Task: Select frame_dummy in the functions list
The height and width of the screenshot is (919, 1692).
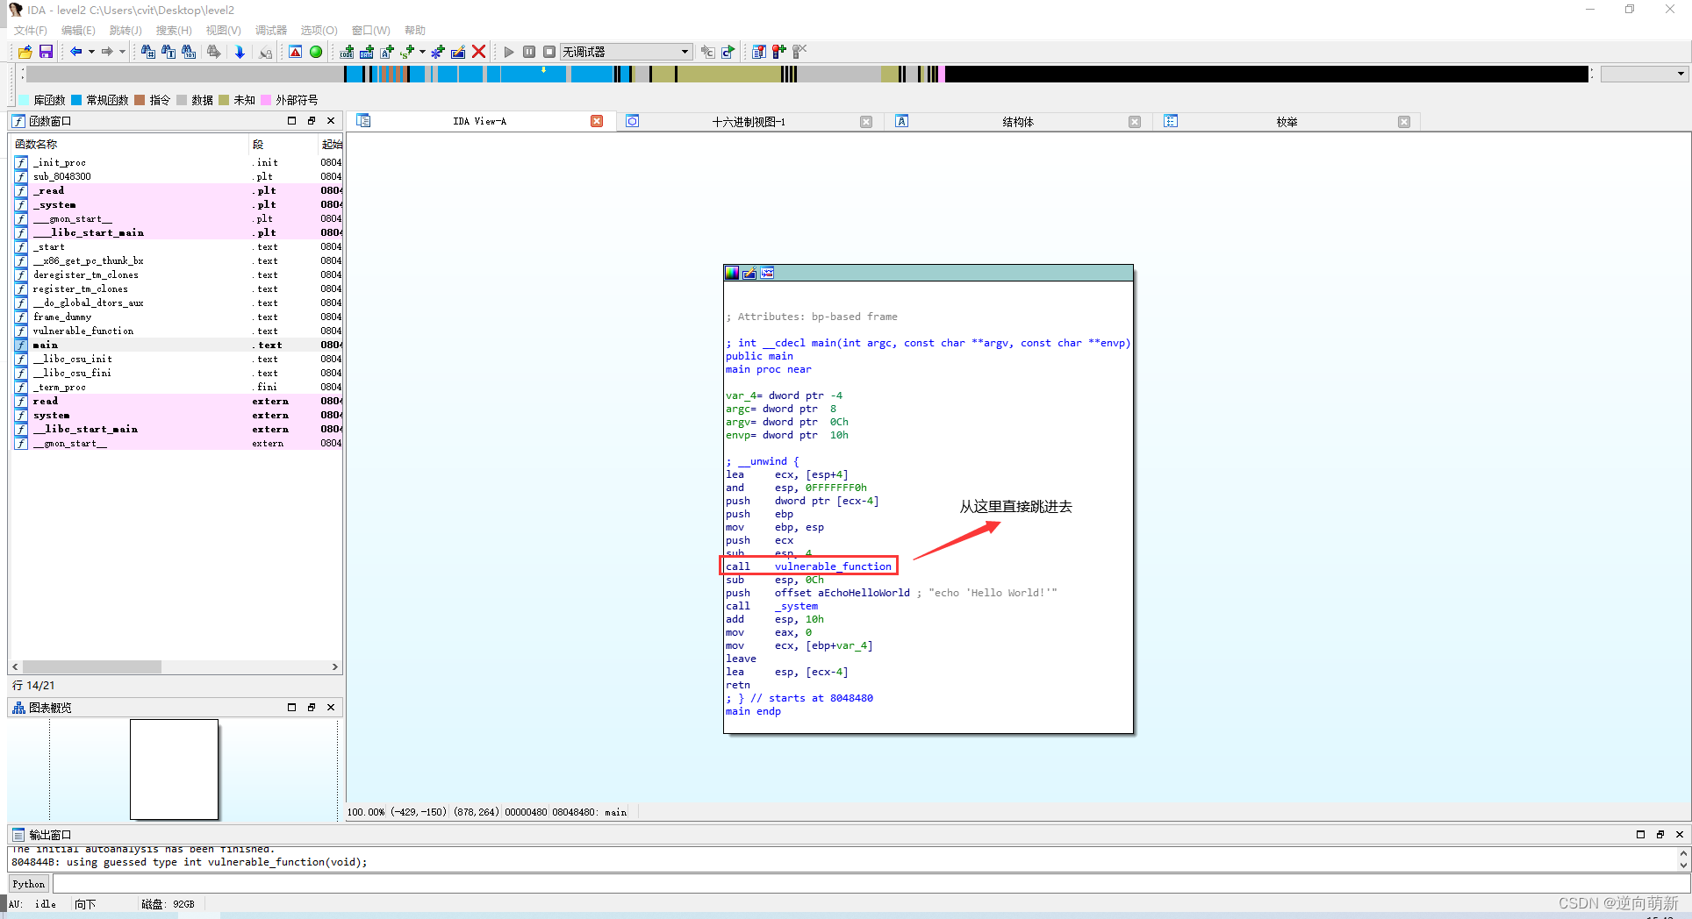Action: click(177, 317)
